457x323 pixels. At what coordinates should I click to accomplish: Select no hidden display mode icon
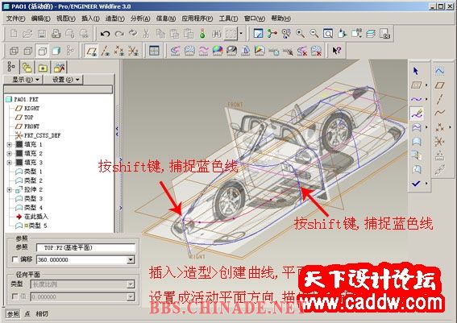pyautogui.click(x=42, y=52)
